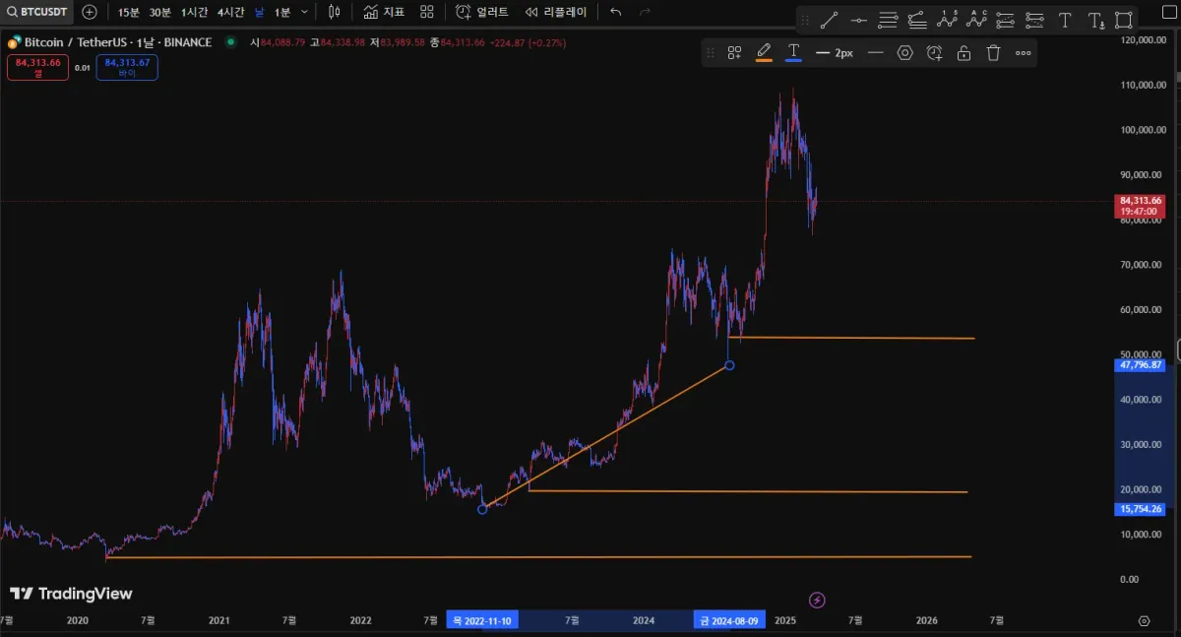Click the red sell 84,313.66 button
Viewport: 1181px width, 637px height.
[38, 67]
